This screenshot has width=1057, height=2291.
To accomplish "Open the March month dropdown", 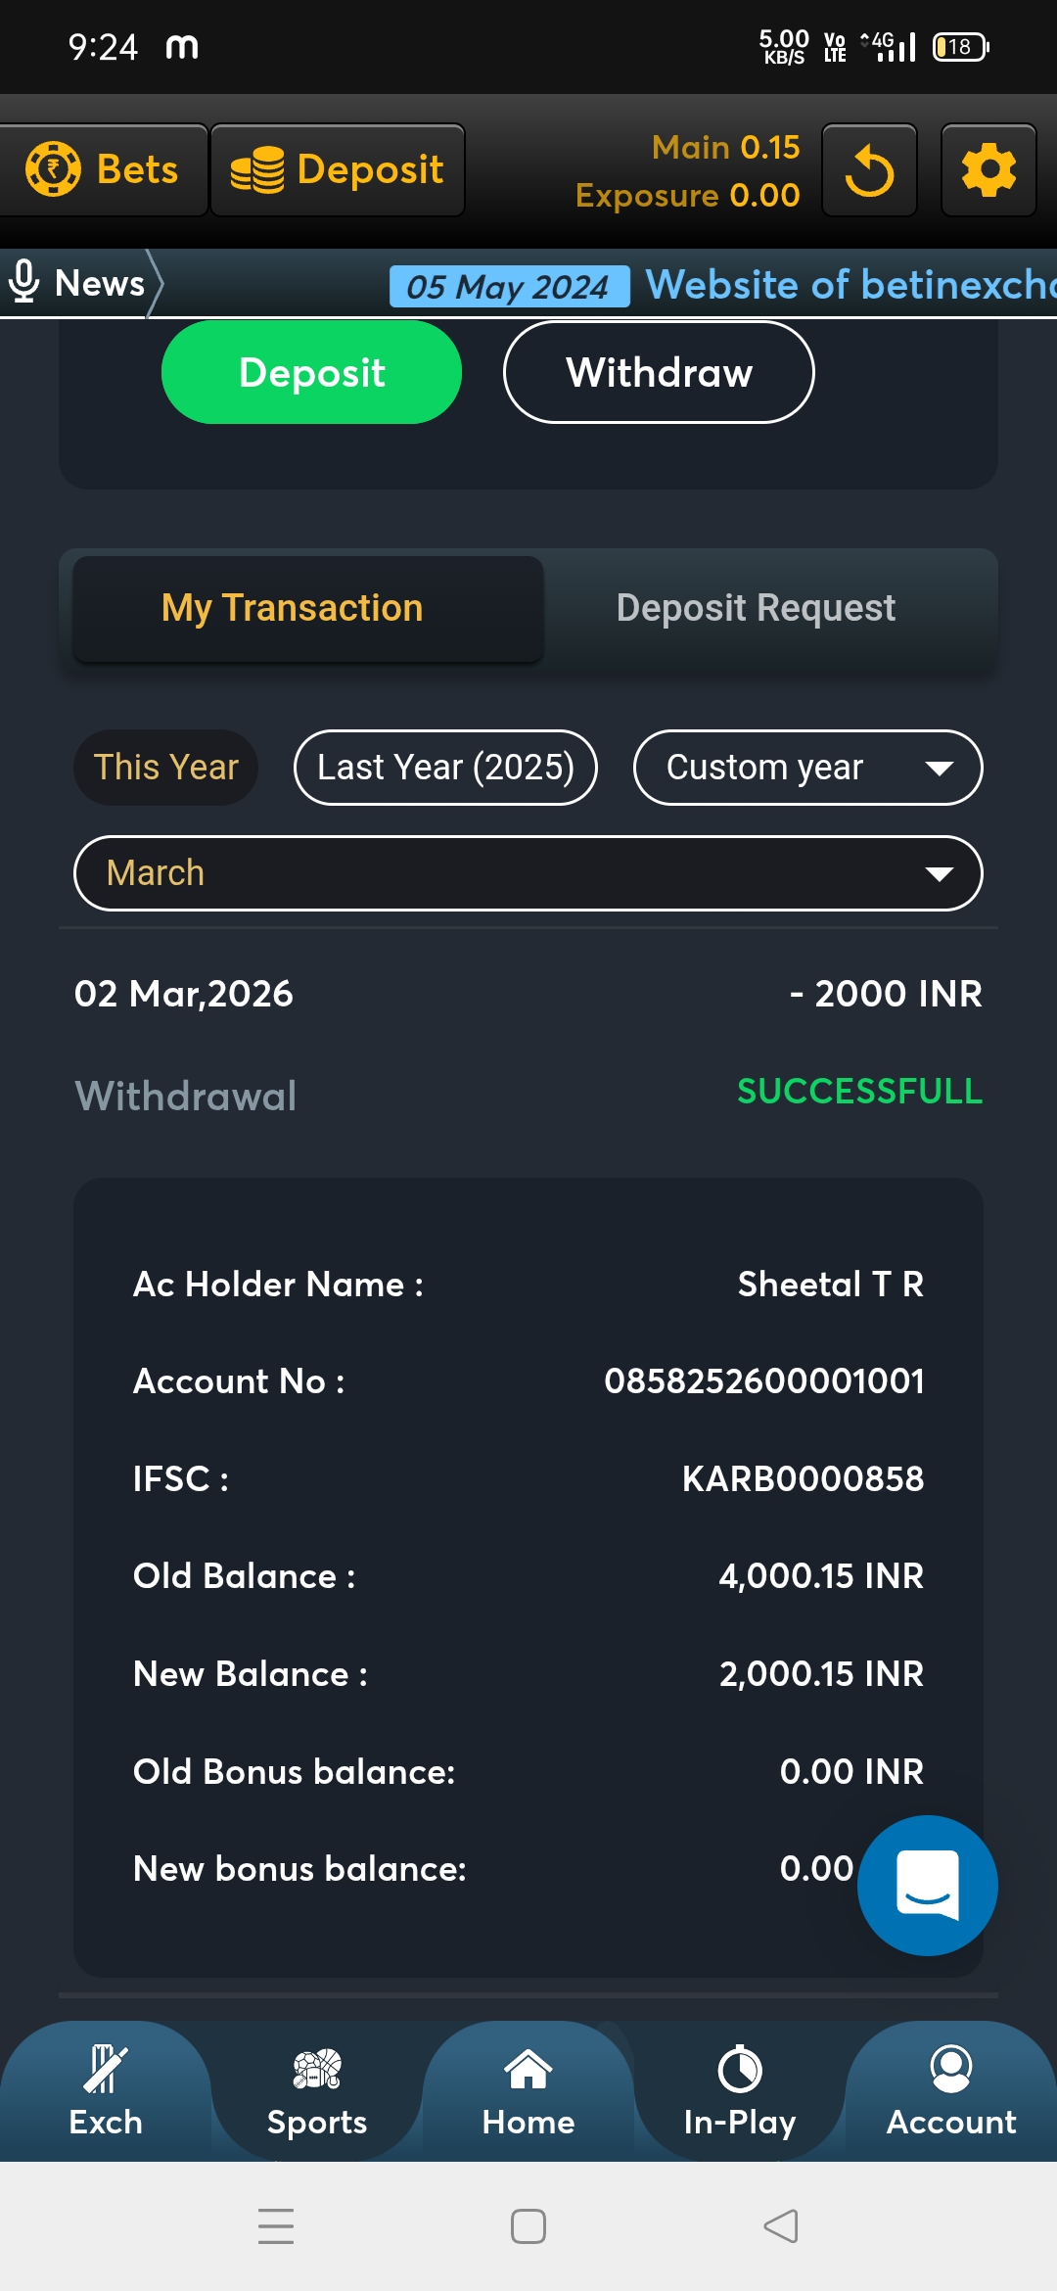I will (x=528, y=873).
